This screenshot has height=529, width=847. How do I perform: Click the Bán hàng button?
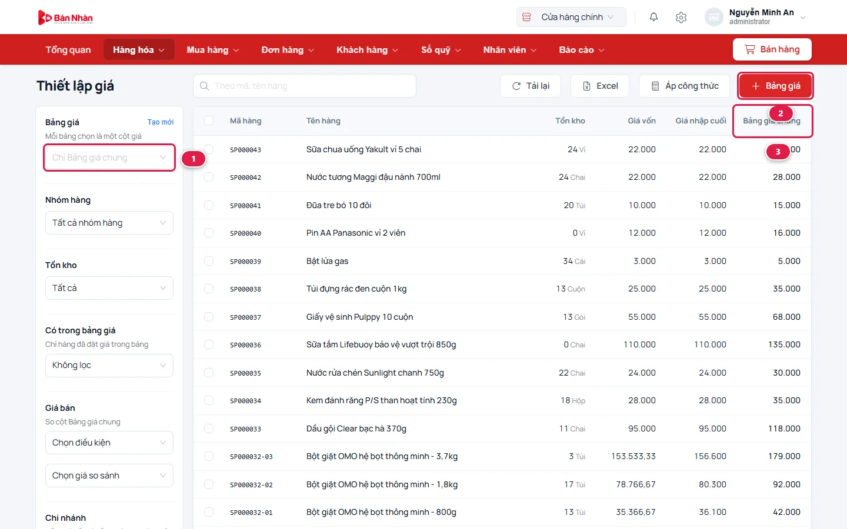772,49
